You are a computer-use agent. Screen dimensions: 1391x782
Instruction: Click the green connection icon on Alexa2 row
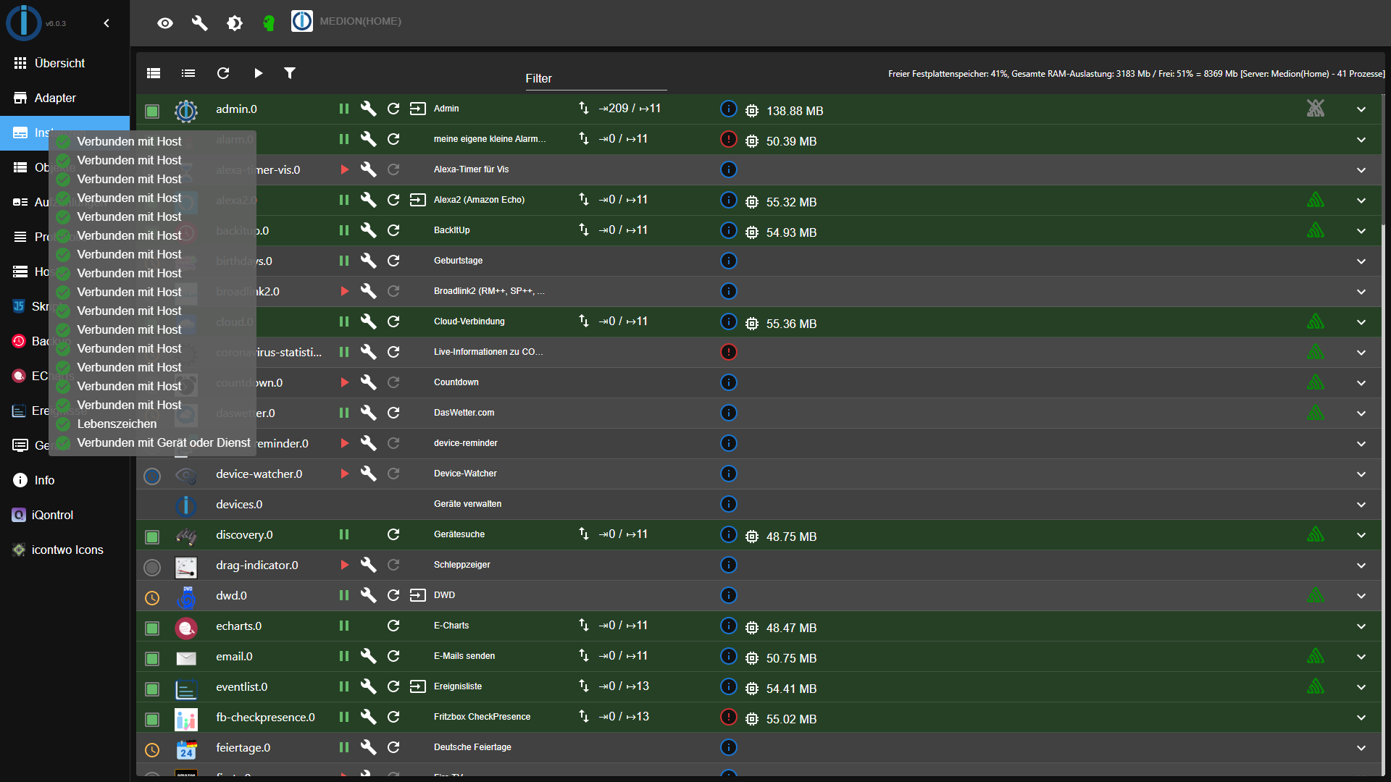[1316, 200]
